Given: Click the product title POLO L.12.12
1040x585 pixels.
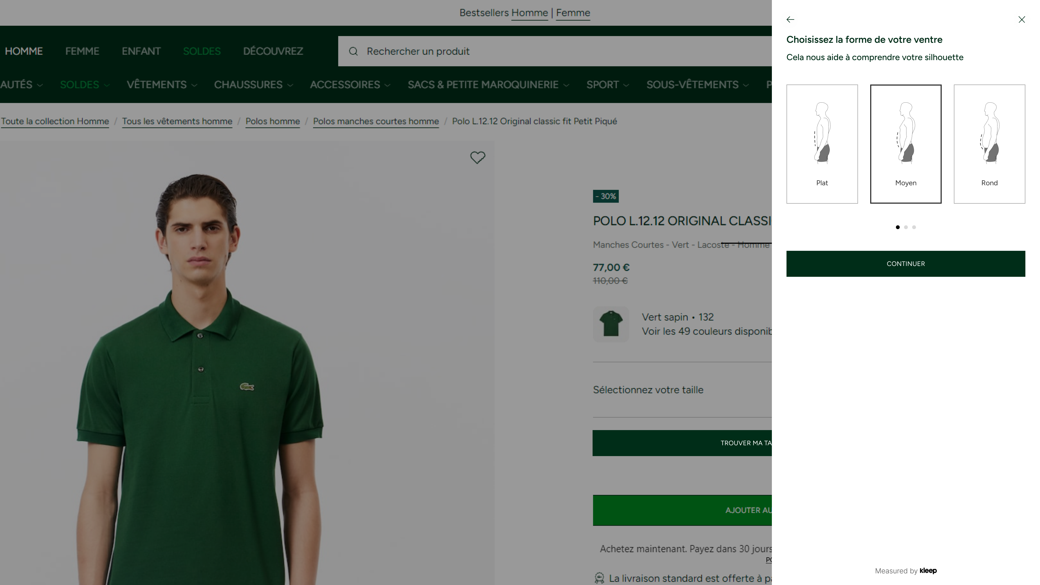Looking at the screenshot, I should click(682, 221).
